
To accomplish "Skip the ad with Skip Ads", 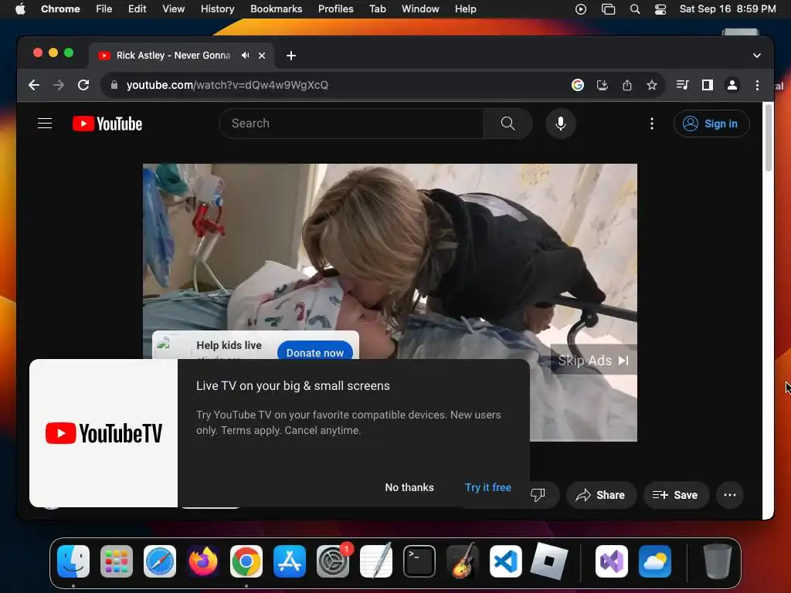I will pyautogui.click(x=593, y=361).
